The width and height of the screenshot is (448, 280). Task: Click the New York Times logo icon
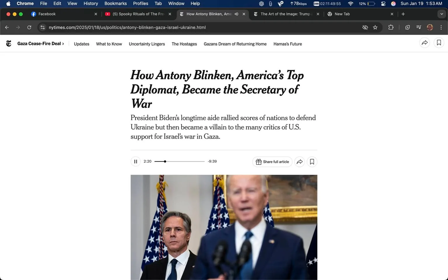[9, 43]
